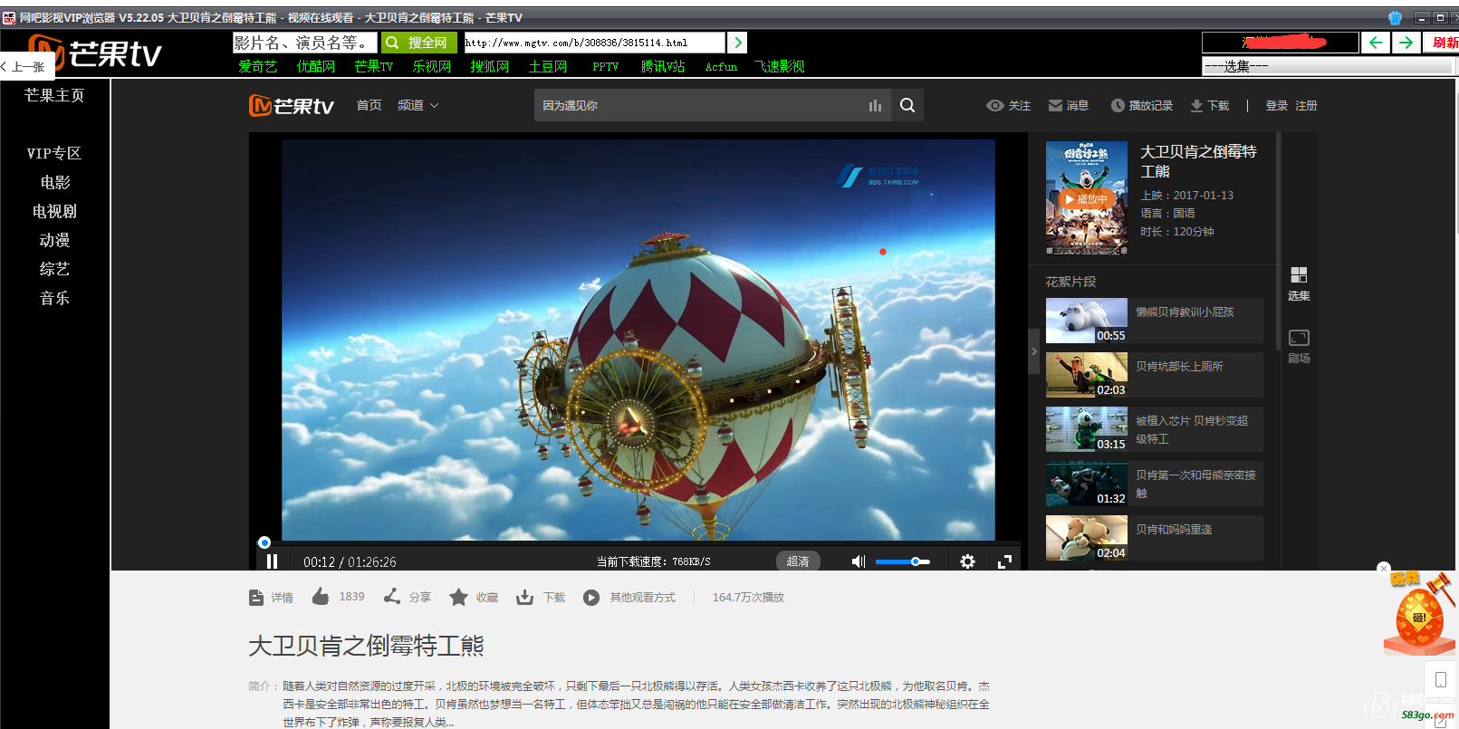The image size is (1459, 729).
Task: Change video quality 超清 setting
Action: click(798, 561)
